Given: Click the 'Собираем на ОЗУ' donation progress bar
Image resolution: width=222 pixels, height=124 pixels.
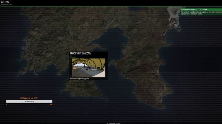Looking at the screenshot, I should pos(29,102).
